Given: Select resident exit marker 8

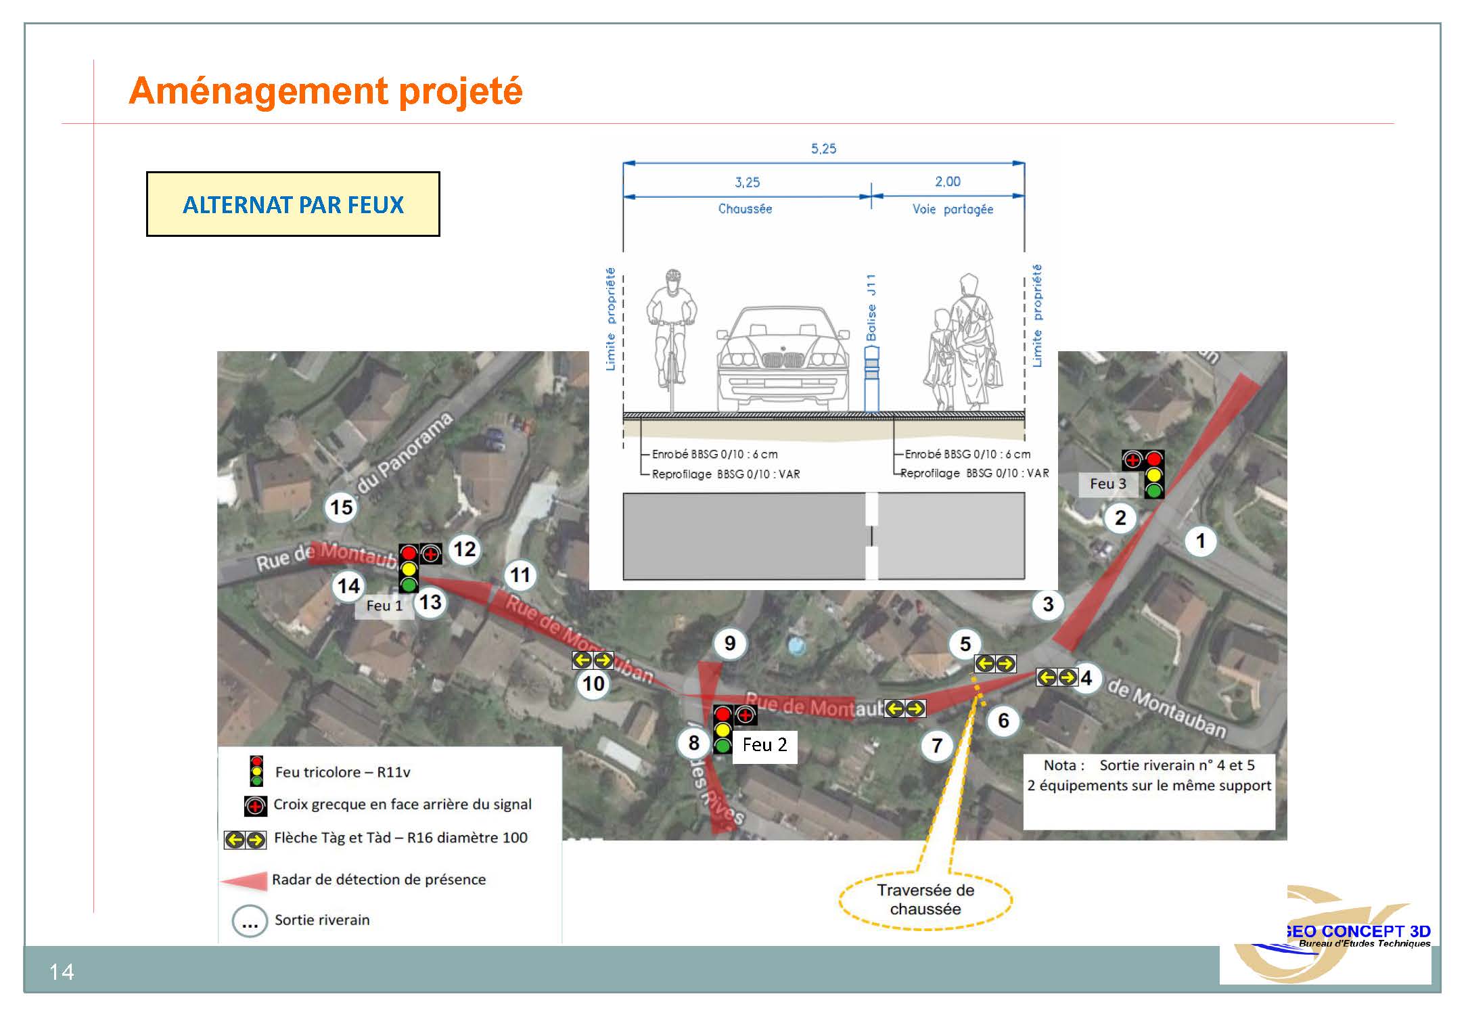Looking at the screenshot, I should (694, 743).
